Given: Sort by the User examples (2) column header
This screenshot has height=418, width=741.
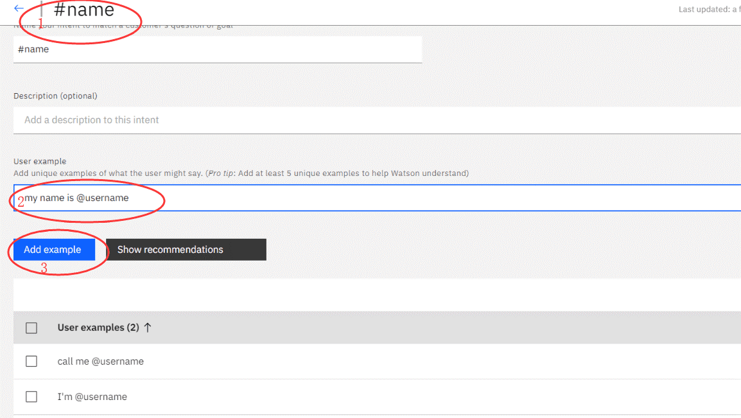Looking at the screenshot, I should coord(98,327).
